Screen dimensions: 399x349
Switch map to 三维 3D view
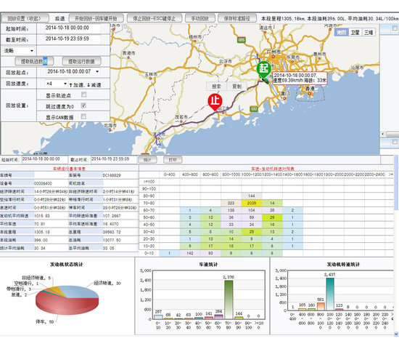tap(369, 32)
